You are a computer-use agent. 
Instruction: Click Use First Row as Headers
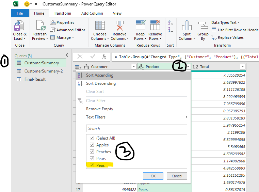[x=235, y=30]
